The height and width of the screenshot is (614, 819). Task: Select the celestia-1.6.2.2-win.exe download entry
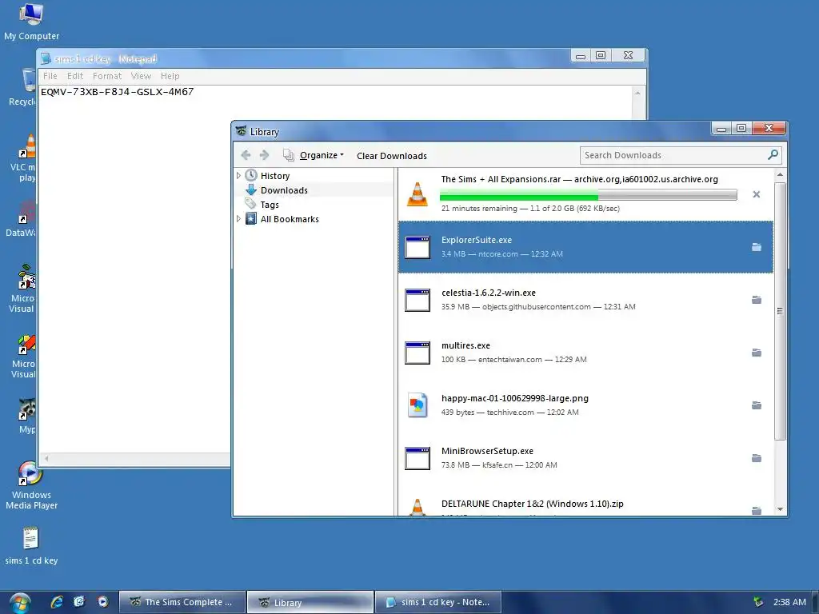(585, 300)
